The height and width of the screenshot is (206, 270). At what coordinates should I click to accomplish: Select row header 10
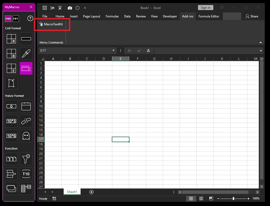(41, 106)
